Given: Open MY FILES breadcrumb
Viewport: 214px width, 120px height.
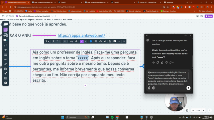Looking at the screenshot, I should click(10, 16).
